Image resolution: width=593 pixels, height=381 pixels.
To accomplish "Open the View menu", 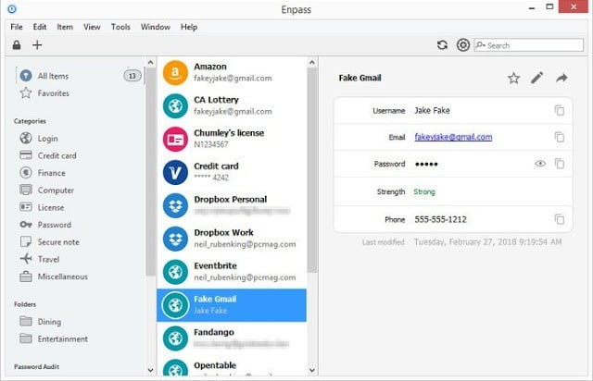I will click(92, 27).
